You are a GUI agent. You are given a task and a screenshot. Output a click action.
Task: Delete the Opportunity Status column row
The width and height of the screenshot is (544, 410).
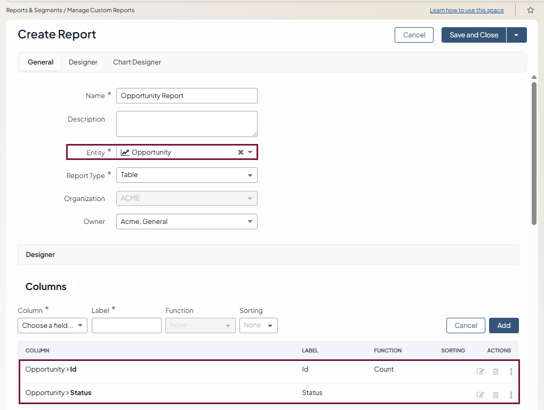tap(495, 395)
